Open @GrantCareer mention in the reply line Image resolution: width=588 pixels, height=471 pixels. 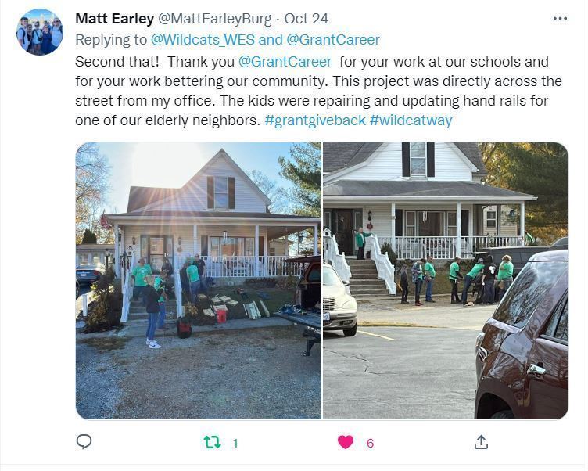tap(333, 40)
